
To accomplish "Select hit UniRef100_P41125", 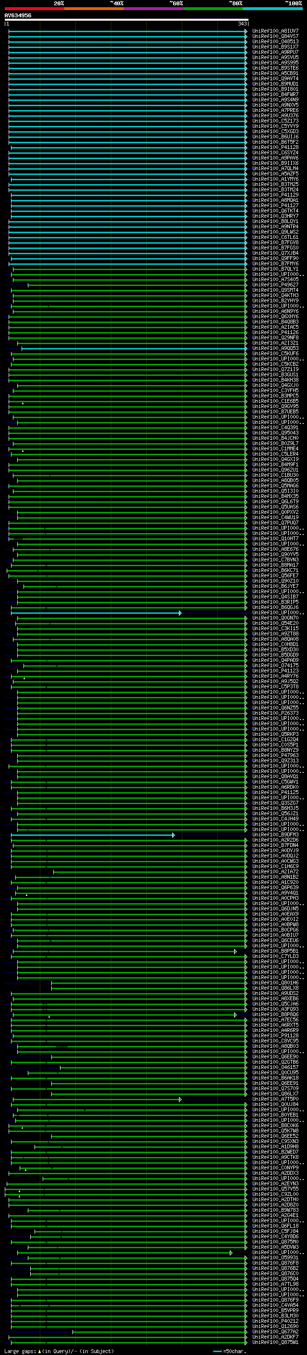I will coord(275,792).
